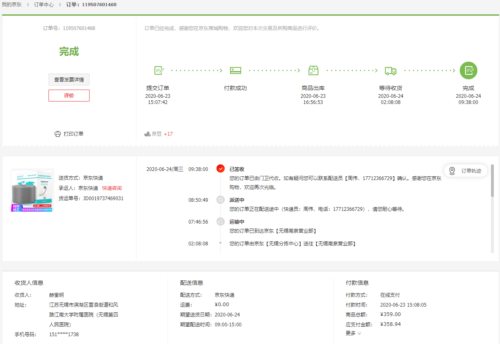The height and width of the screenshot is (344, 500).
Task: Click the red 已签收 check marker
Action: pos(221,169)
